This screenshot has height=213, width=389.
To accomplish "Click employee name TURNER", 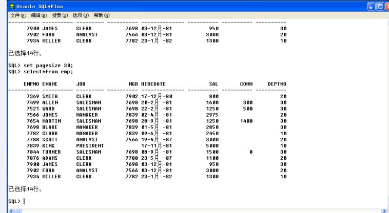I will [x=52, y=152].
